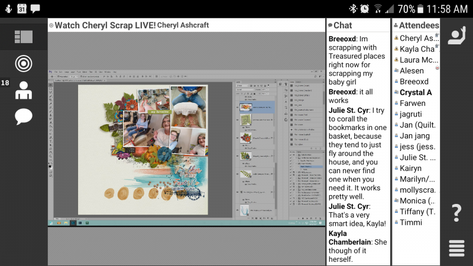The width and height of the screenshot is (473, 266).
Task: Open the Window menu in Photoshop
Action: point(108,72)
